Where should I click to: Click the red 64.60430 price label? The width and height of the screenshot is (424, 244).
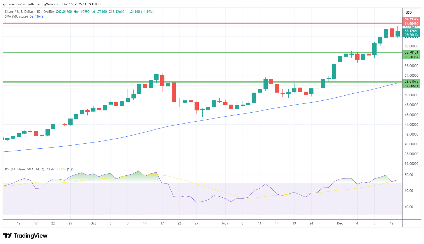(x=411, y=24)
